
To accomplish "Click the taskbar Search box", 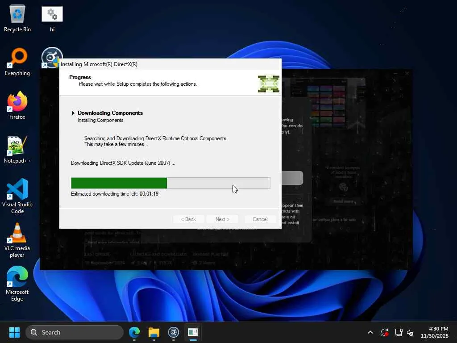I will pos(75,332).
